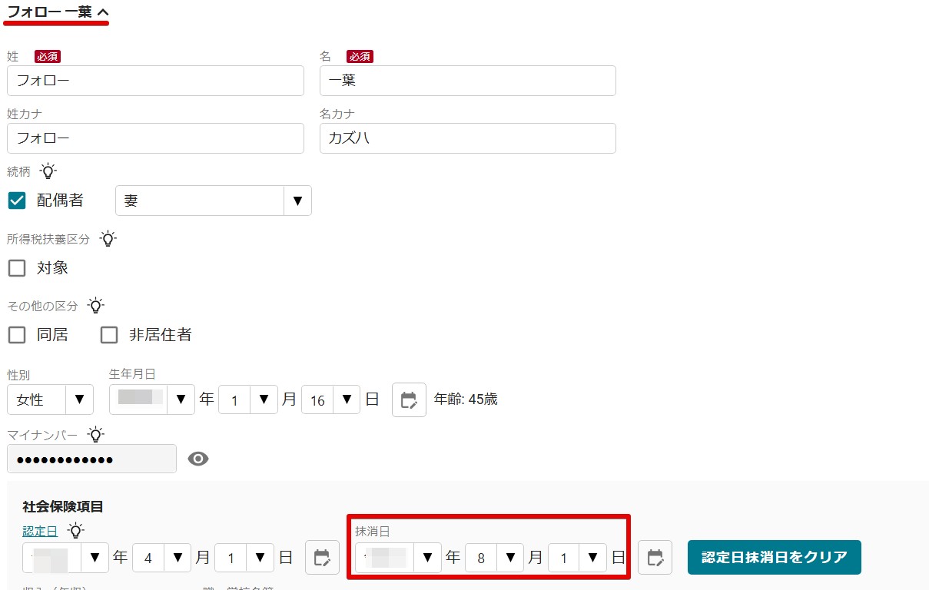Open the calendar picker for 抹消日

pos(655,558)
